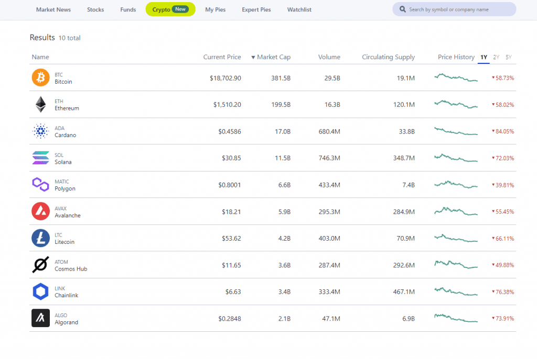Screen dimensions: 537x359
Task: Open the Market News tab
Action: pyautogui.click(x=53, y=9)
